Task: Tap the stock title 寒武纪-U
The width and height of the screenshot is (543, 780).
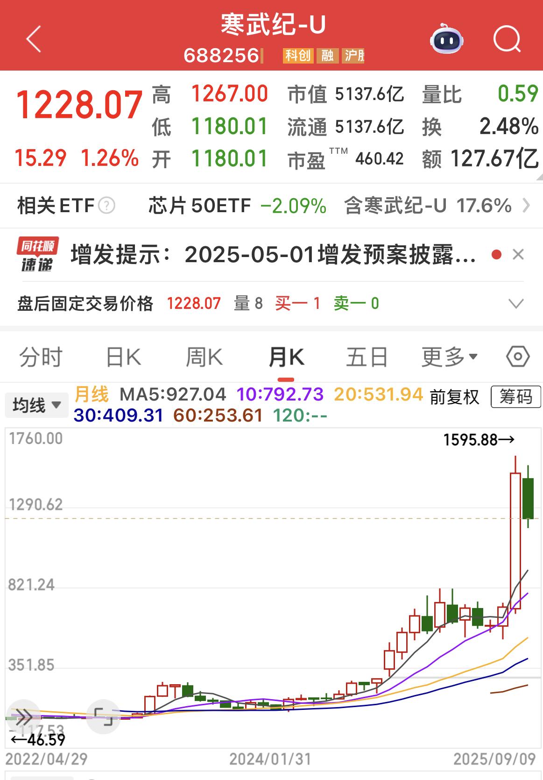Action: click(273, 25)
